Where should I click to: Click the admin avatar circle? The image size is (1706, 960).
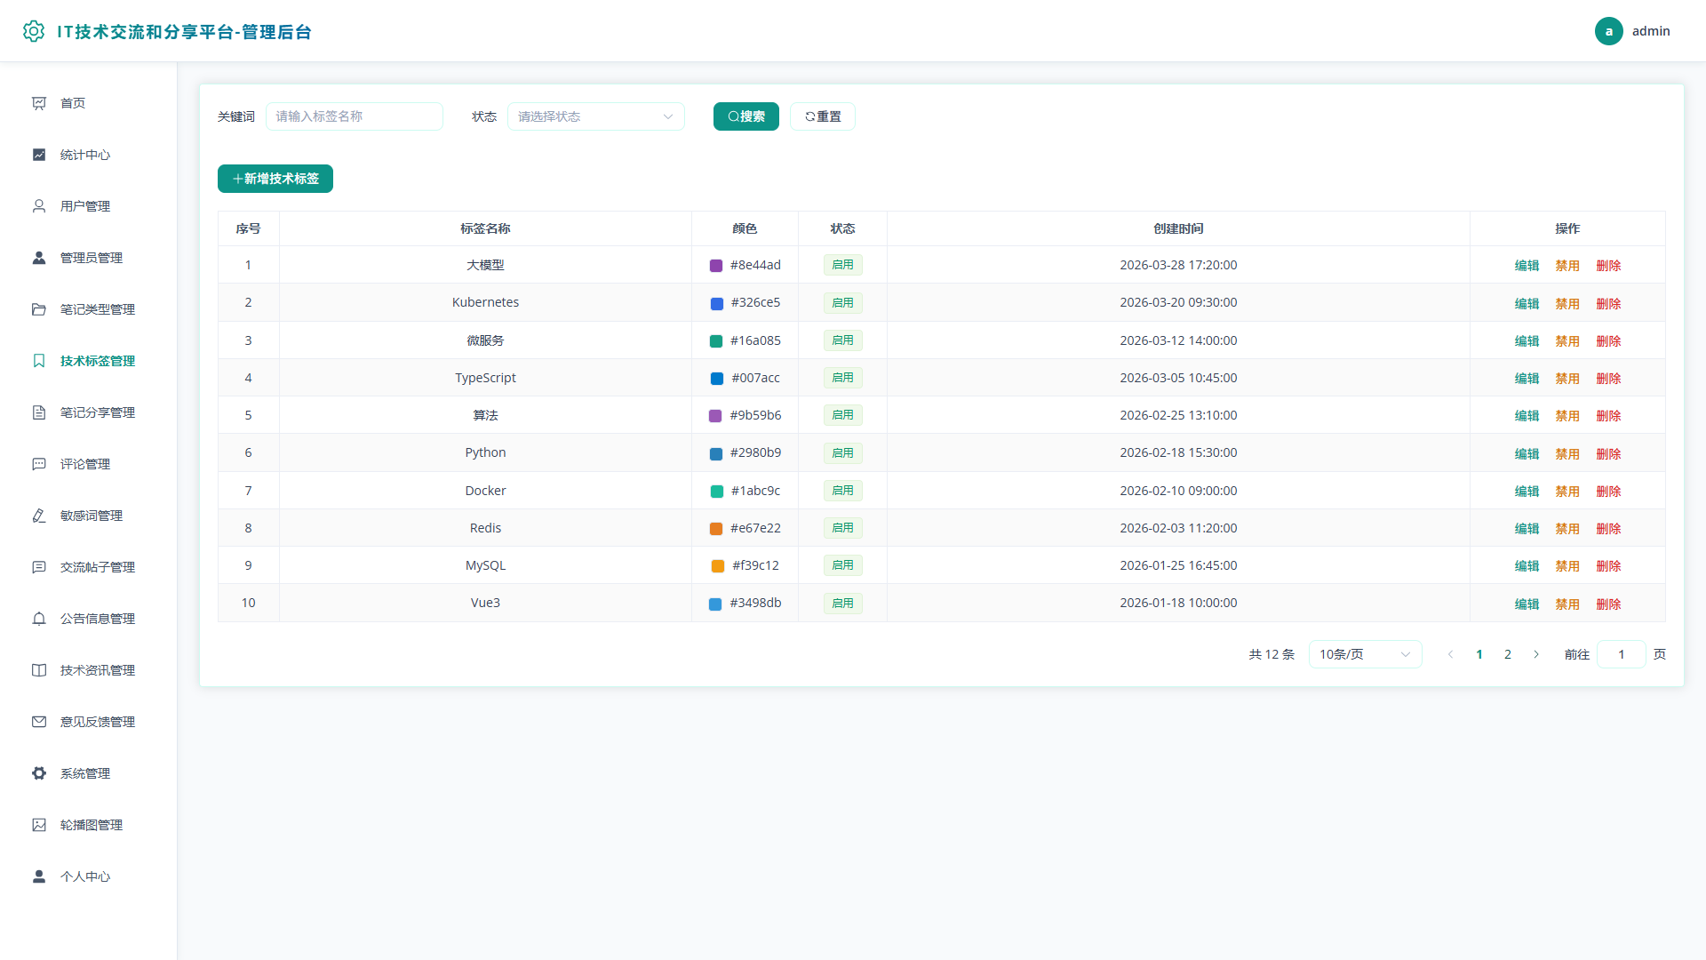1609,31
